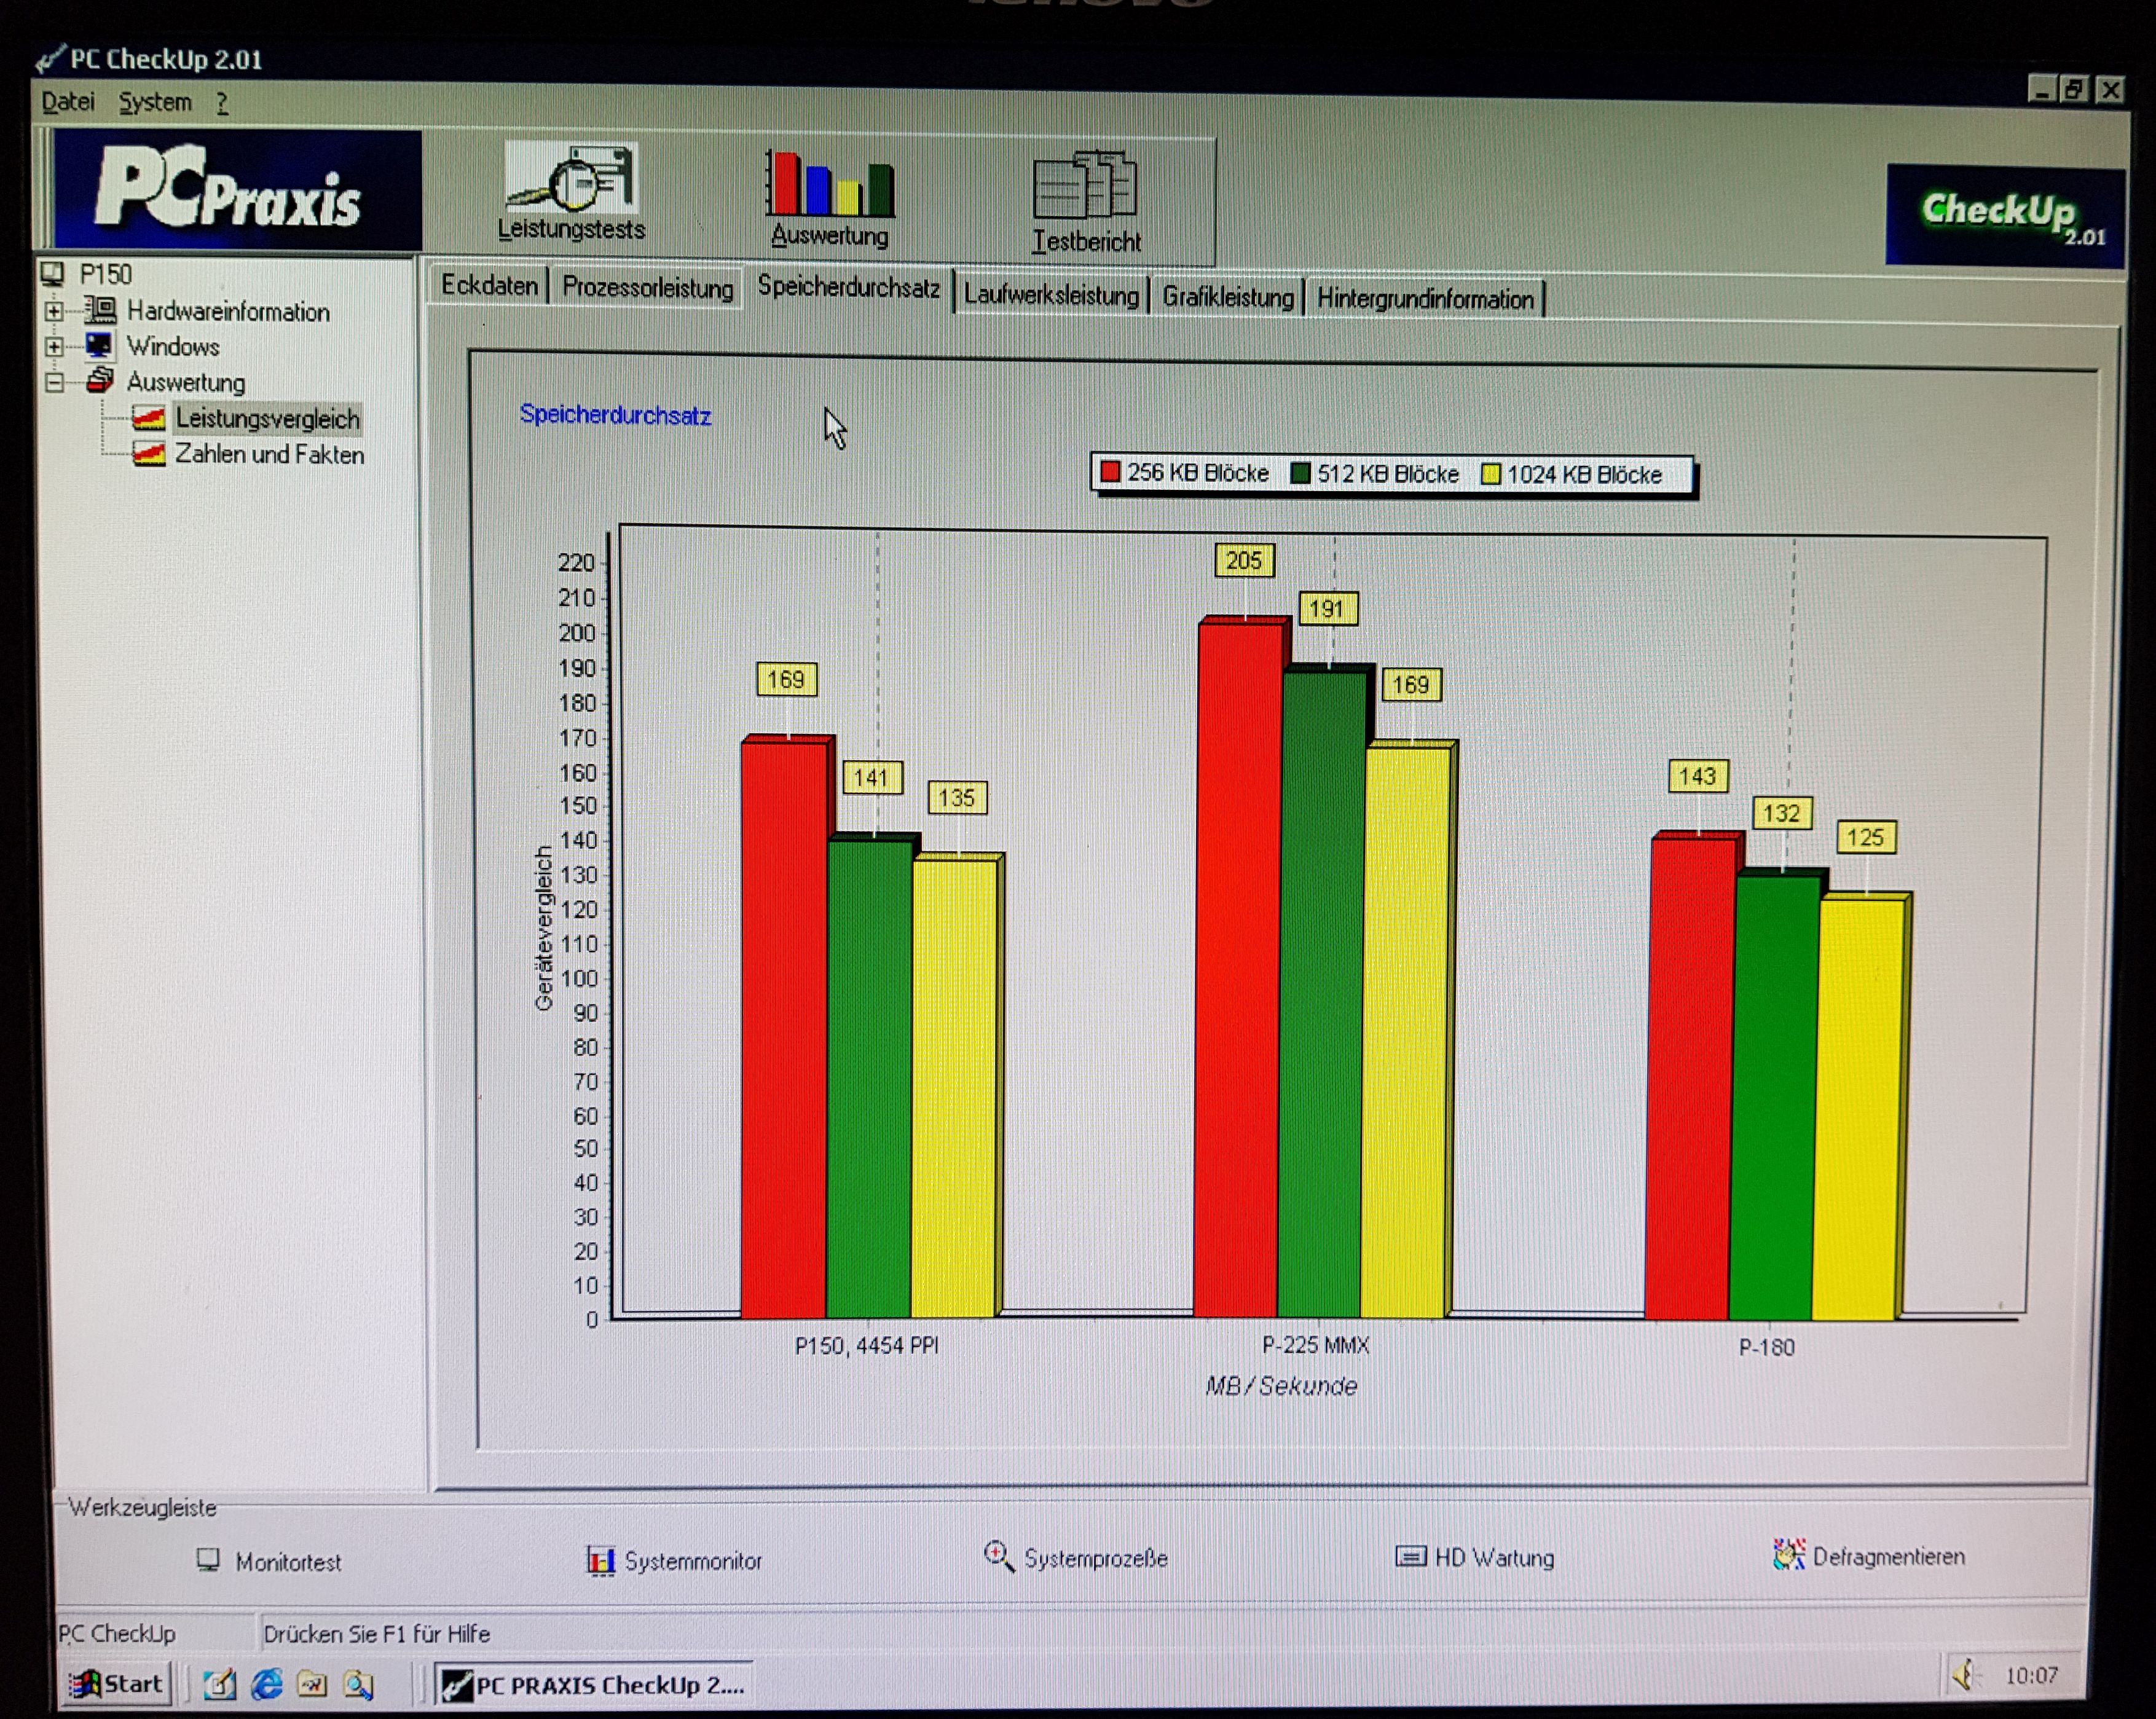The width and height of the screenshot is (2156, 1719).
Task: Click the Defragmentieren label
Action: click(1888, 1556)
